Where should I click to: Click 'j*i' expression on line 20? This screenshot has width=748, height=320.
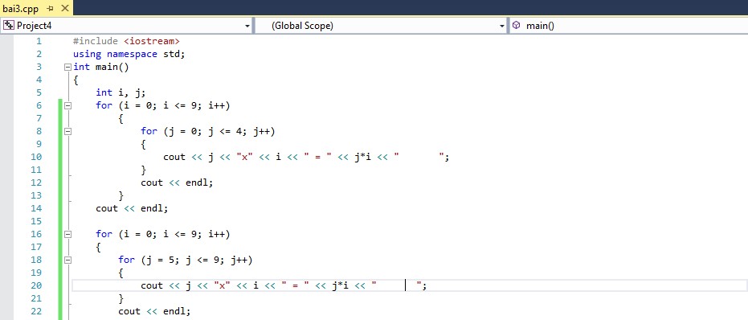[x=341, y=285]
